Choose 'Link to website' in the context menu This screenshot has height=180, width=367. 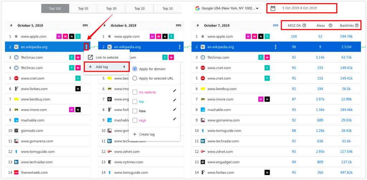tap(106, 57)
